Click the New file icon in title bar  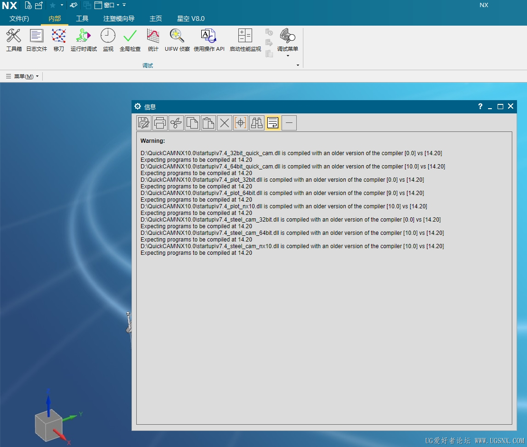coord(28,5)
